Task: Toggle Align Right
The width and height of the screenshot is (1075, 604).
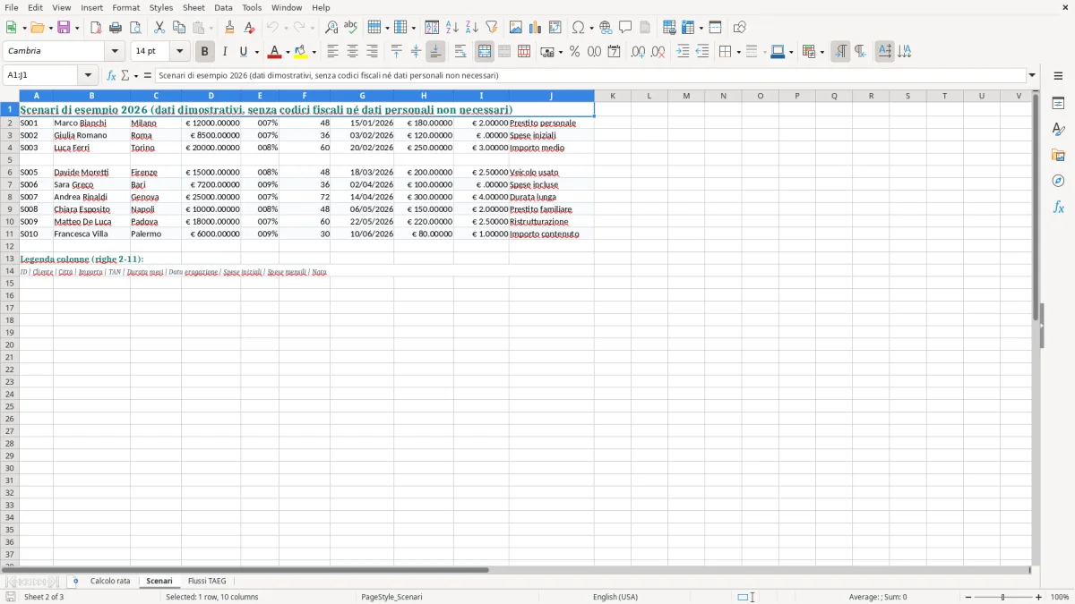Action: point(372,52)
